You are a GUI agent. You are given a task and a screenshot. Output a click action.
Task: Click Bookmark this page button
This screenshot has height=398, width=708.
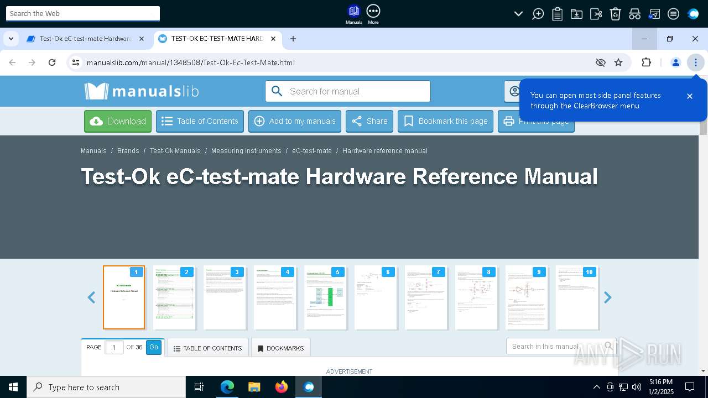coord(445,121)
